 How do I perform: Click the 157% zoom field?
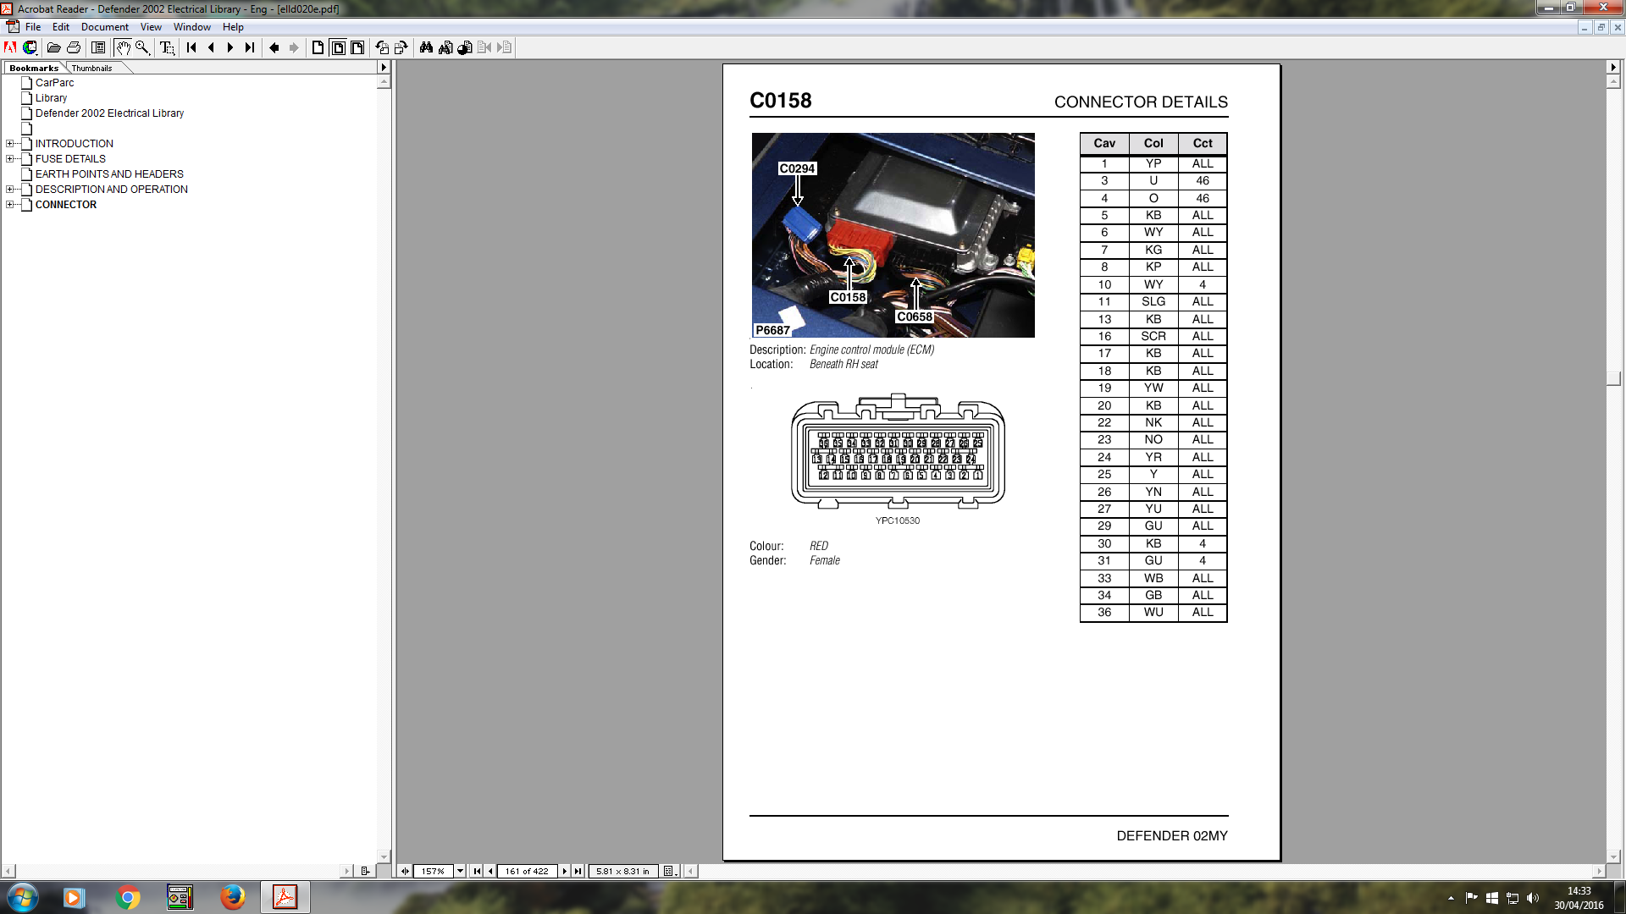click(434, 871)
